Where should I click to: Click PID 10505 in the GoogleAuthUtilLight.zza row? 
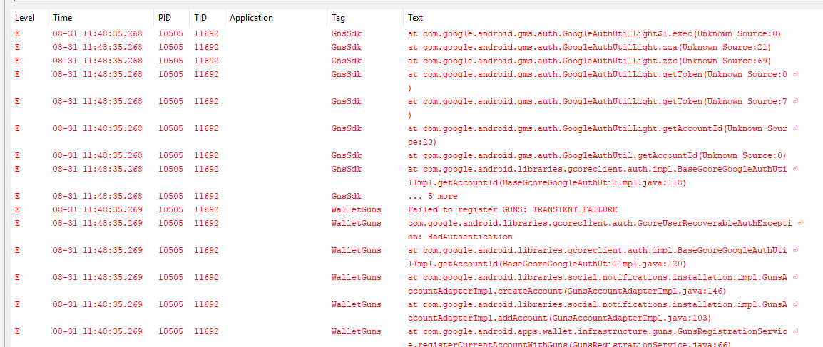171,47
